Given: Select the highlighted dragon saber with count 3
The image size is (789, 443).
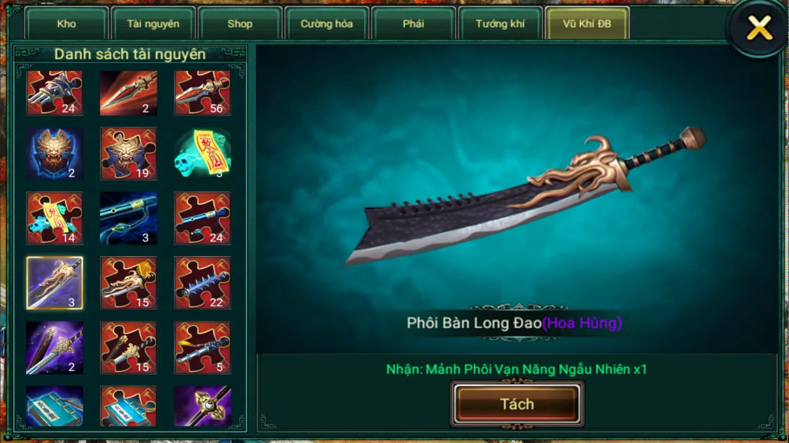Looking at the screenshot, I should (x=54, y=283).
